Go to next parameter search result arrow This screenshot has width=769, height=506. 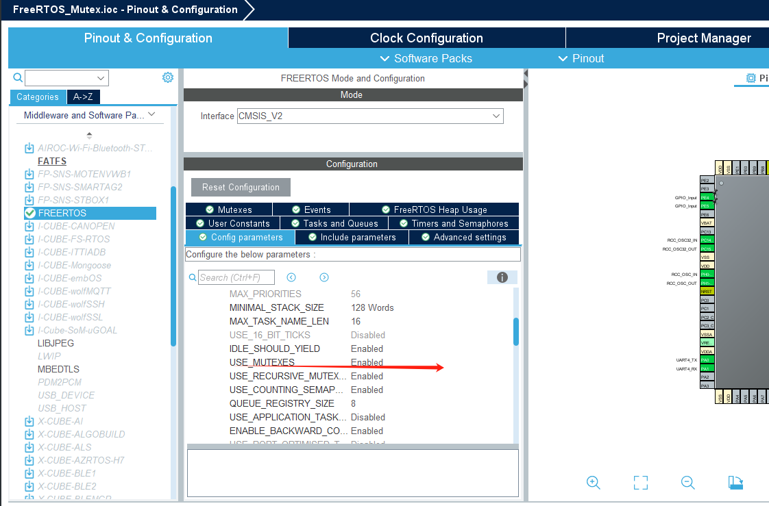pyautogui.click(x=324, y=277)
